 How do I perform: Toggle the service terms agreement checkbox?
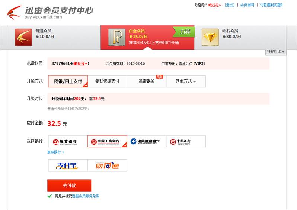click(x=50, y=196)
